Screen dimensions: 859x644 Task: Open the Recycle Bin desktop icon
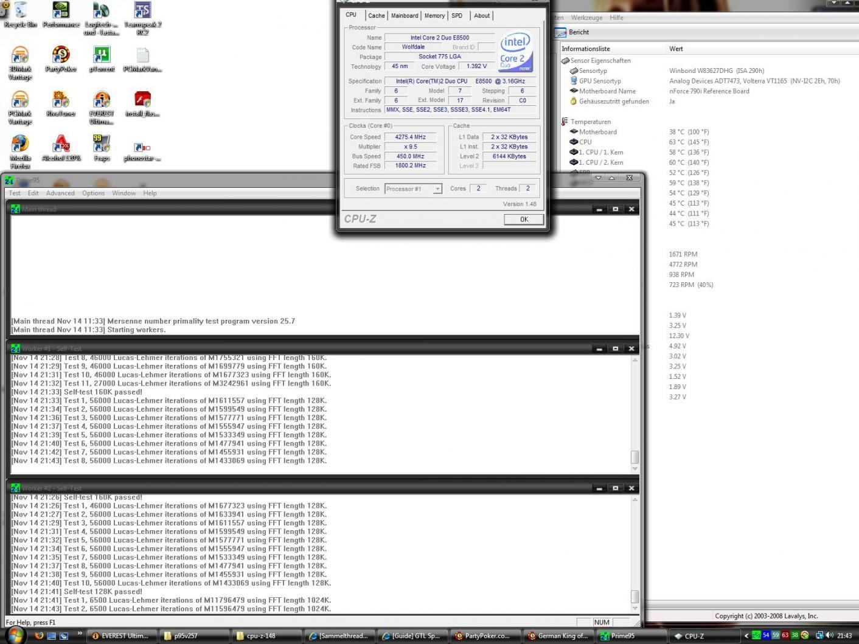pyautogui.click(x=20, y=15)
